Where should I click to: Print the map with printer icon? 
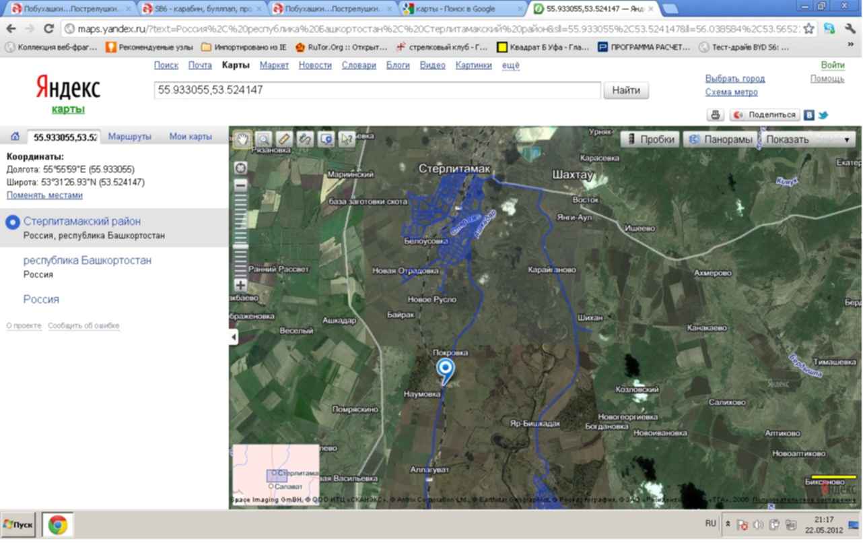coord(716,115)
